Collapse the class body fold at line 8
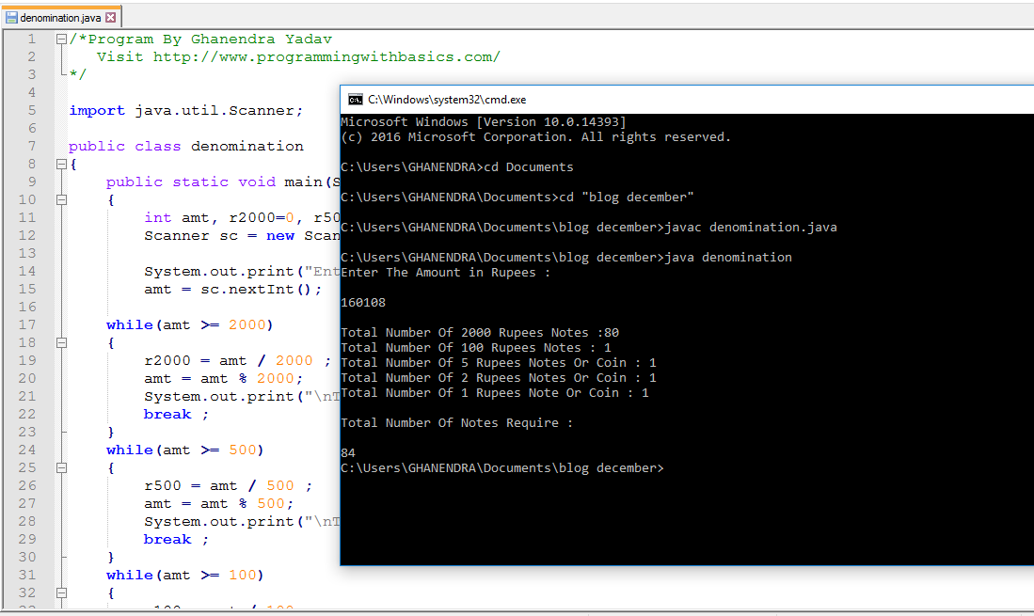 pos(61,164)
